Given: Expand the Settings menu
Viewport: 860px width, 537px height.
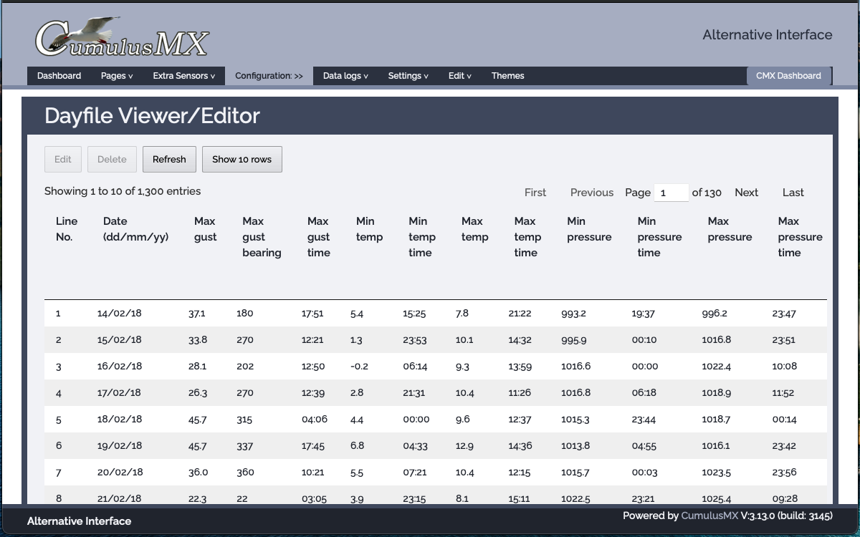Looking at the screenshot, I should tap(408, 76).
